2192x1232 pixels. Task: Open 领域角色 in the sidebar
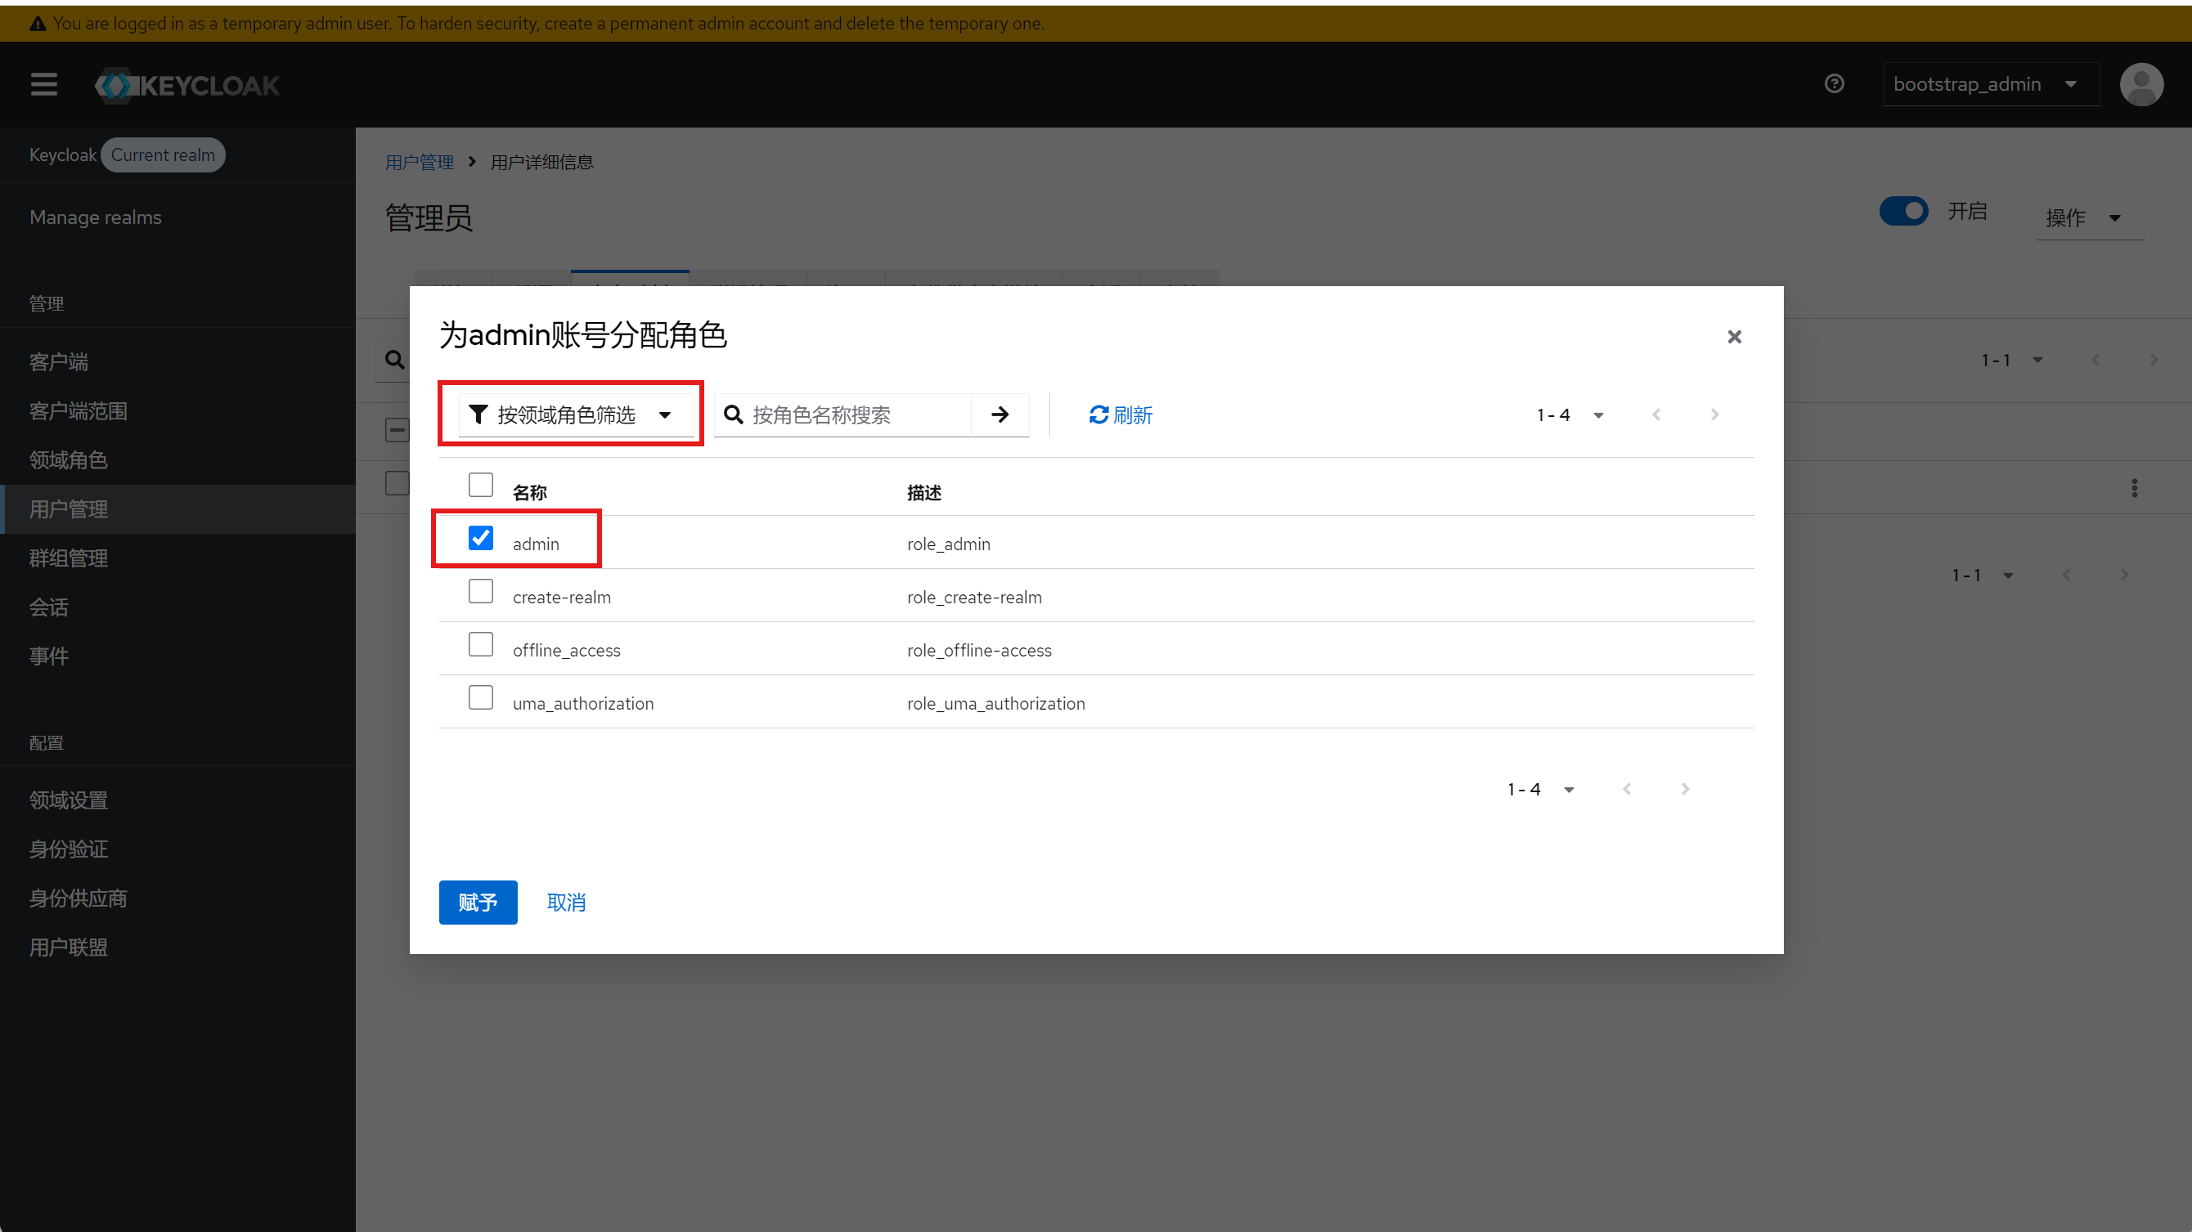pyautogui.click(x=68, y=460)
